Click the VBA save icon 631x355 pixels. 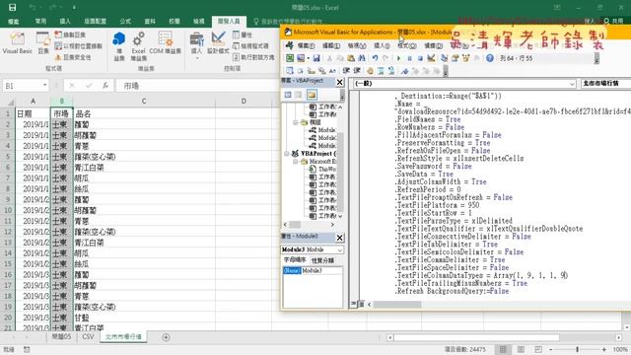click(x=316, y=58)
